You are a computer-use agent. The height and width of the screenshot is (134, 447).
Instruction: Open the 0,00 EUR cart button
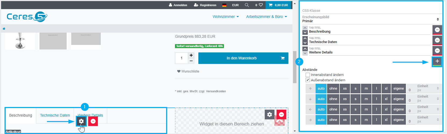pos(278,5)
